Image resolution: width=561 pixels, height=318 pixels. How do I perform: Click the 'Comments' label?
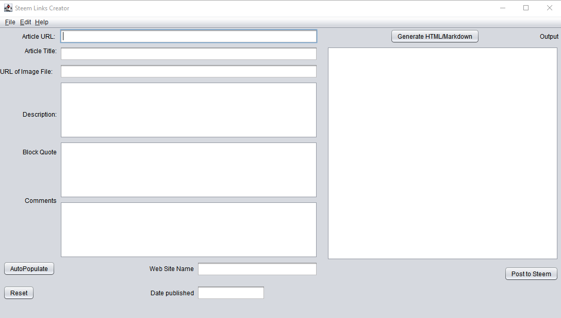point(40,200)
